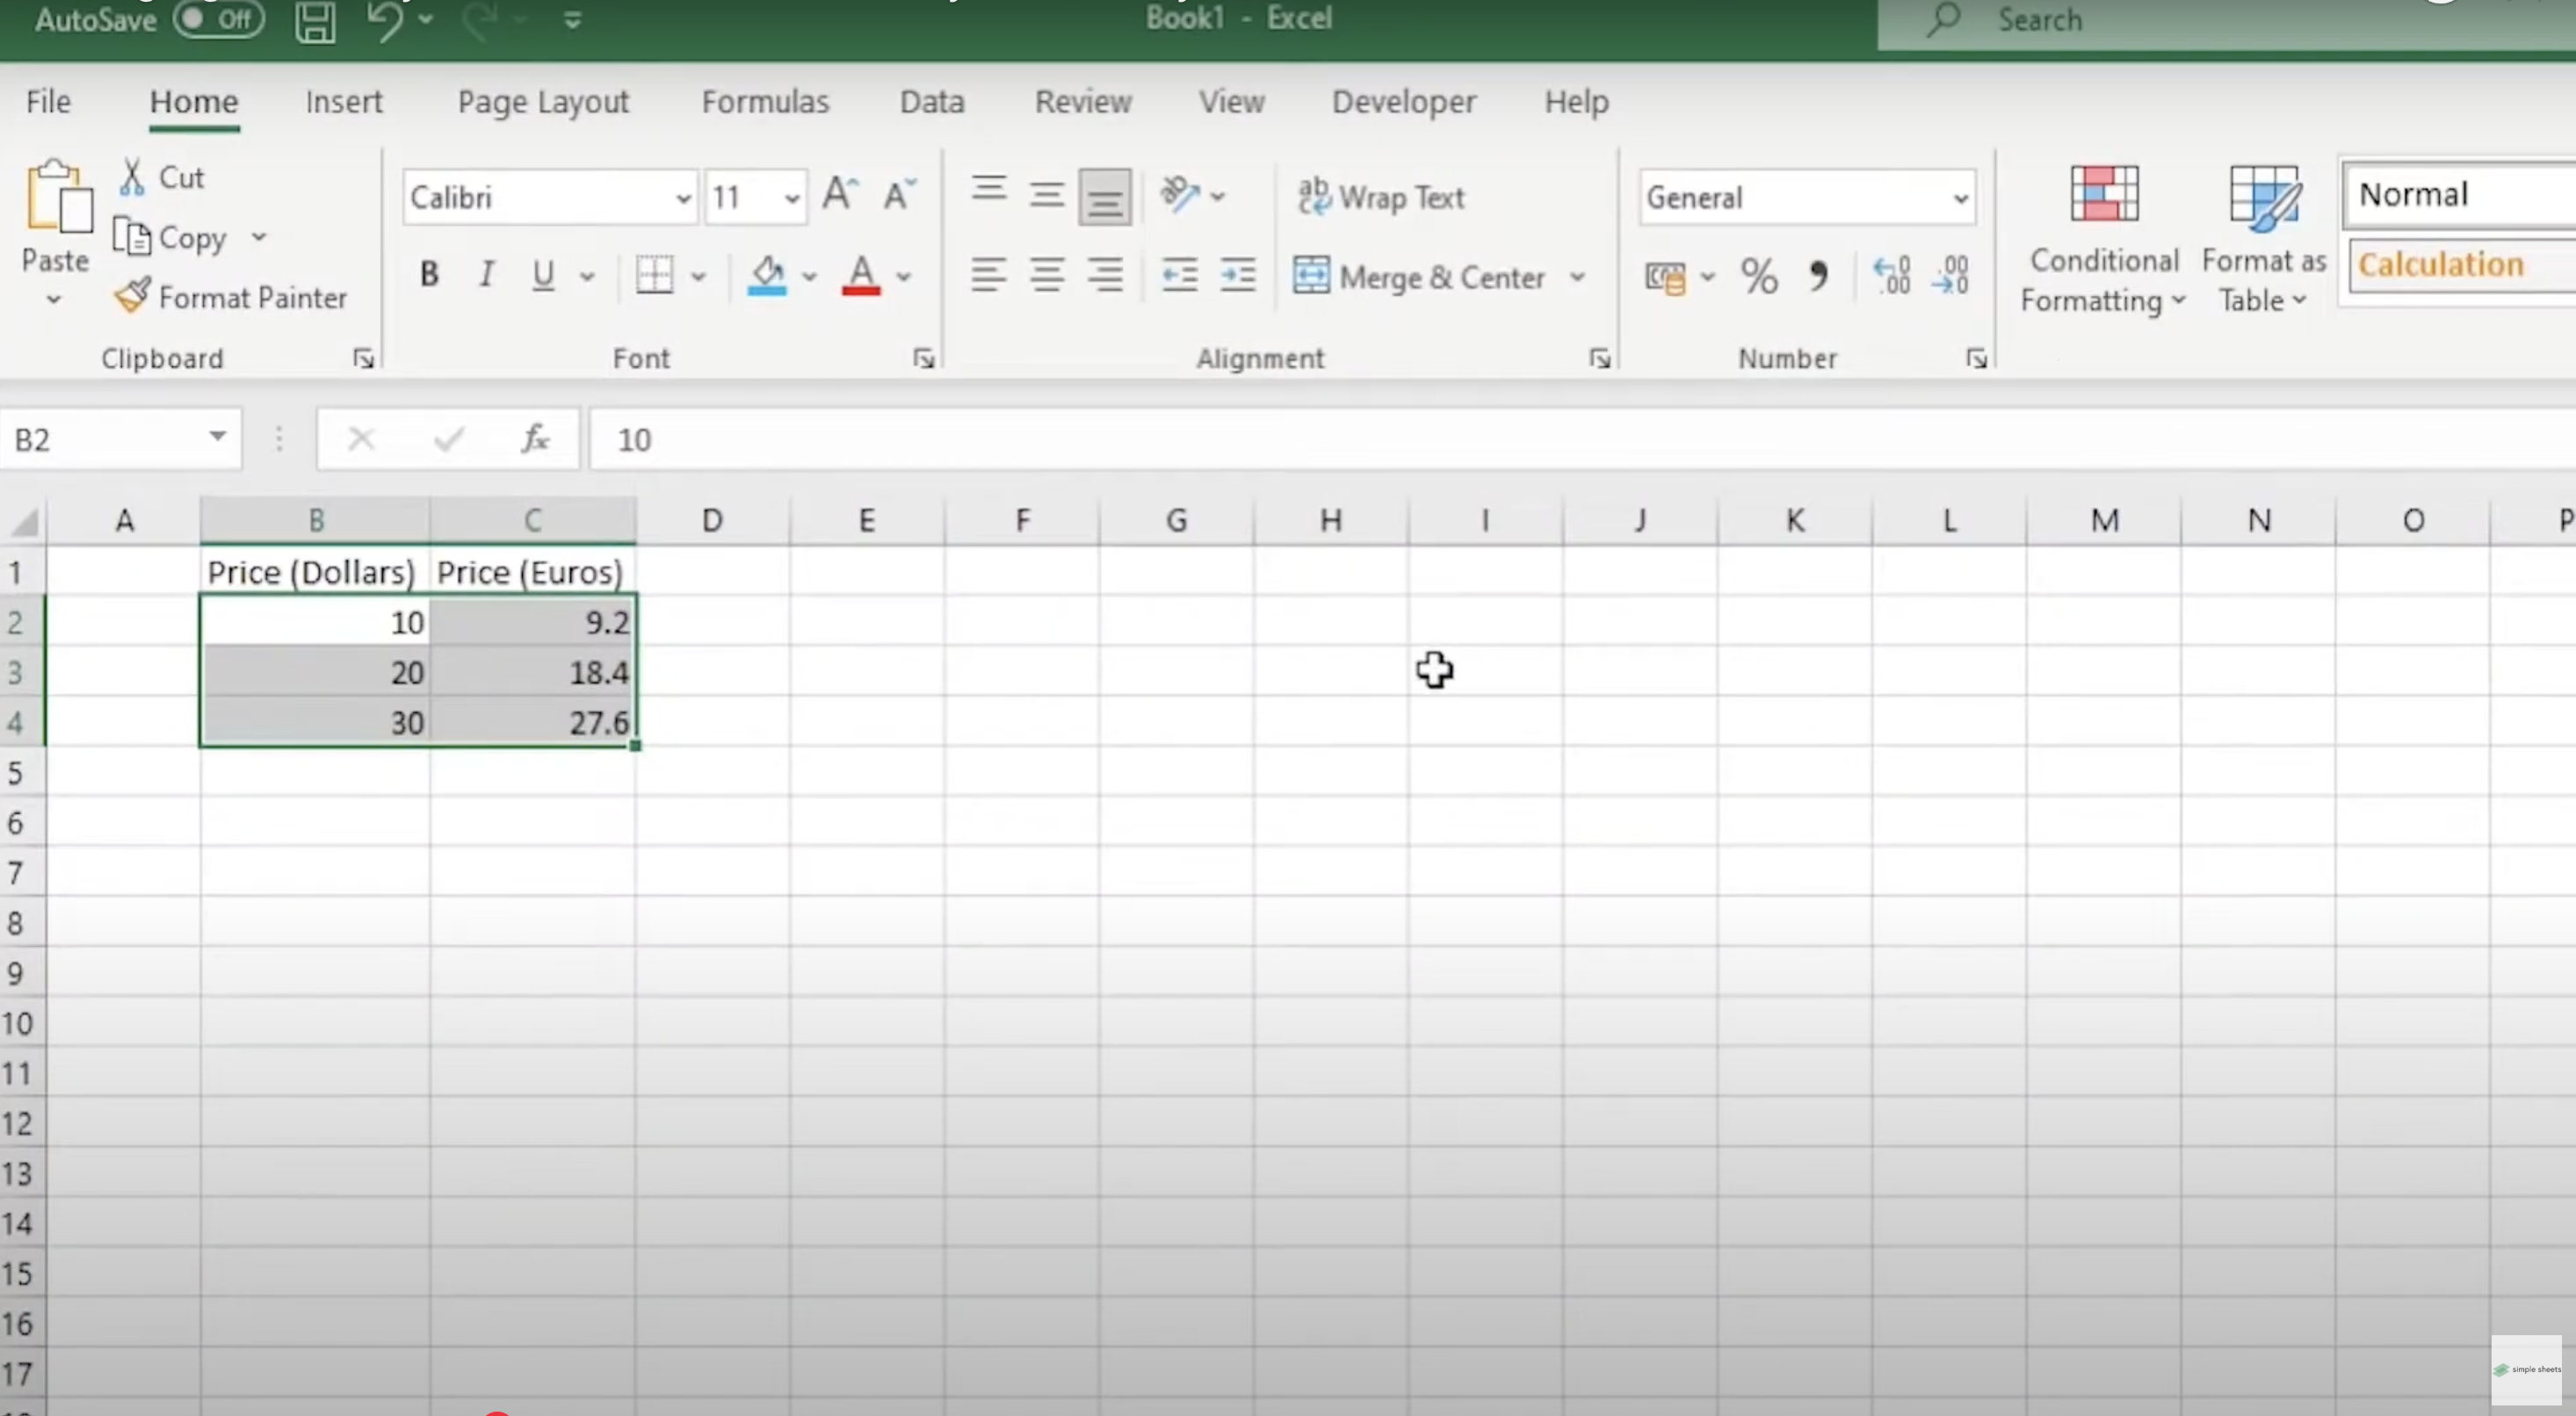Click the Increase Font Size icon
This screenshot has height=1416, width=2576.
tap(839, 194)
